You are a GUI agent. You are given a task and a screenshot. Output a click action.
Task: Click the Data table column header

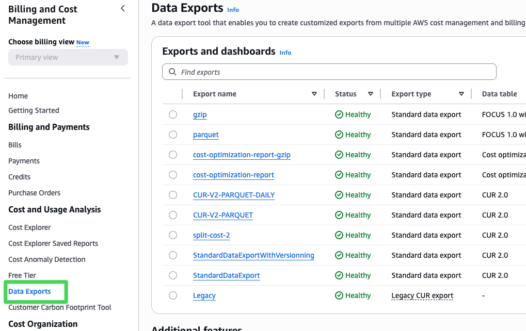pos(500,94)
